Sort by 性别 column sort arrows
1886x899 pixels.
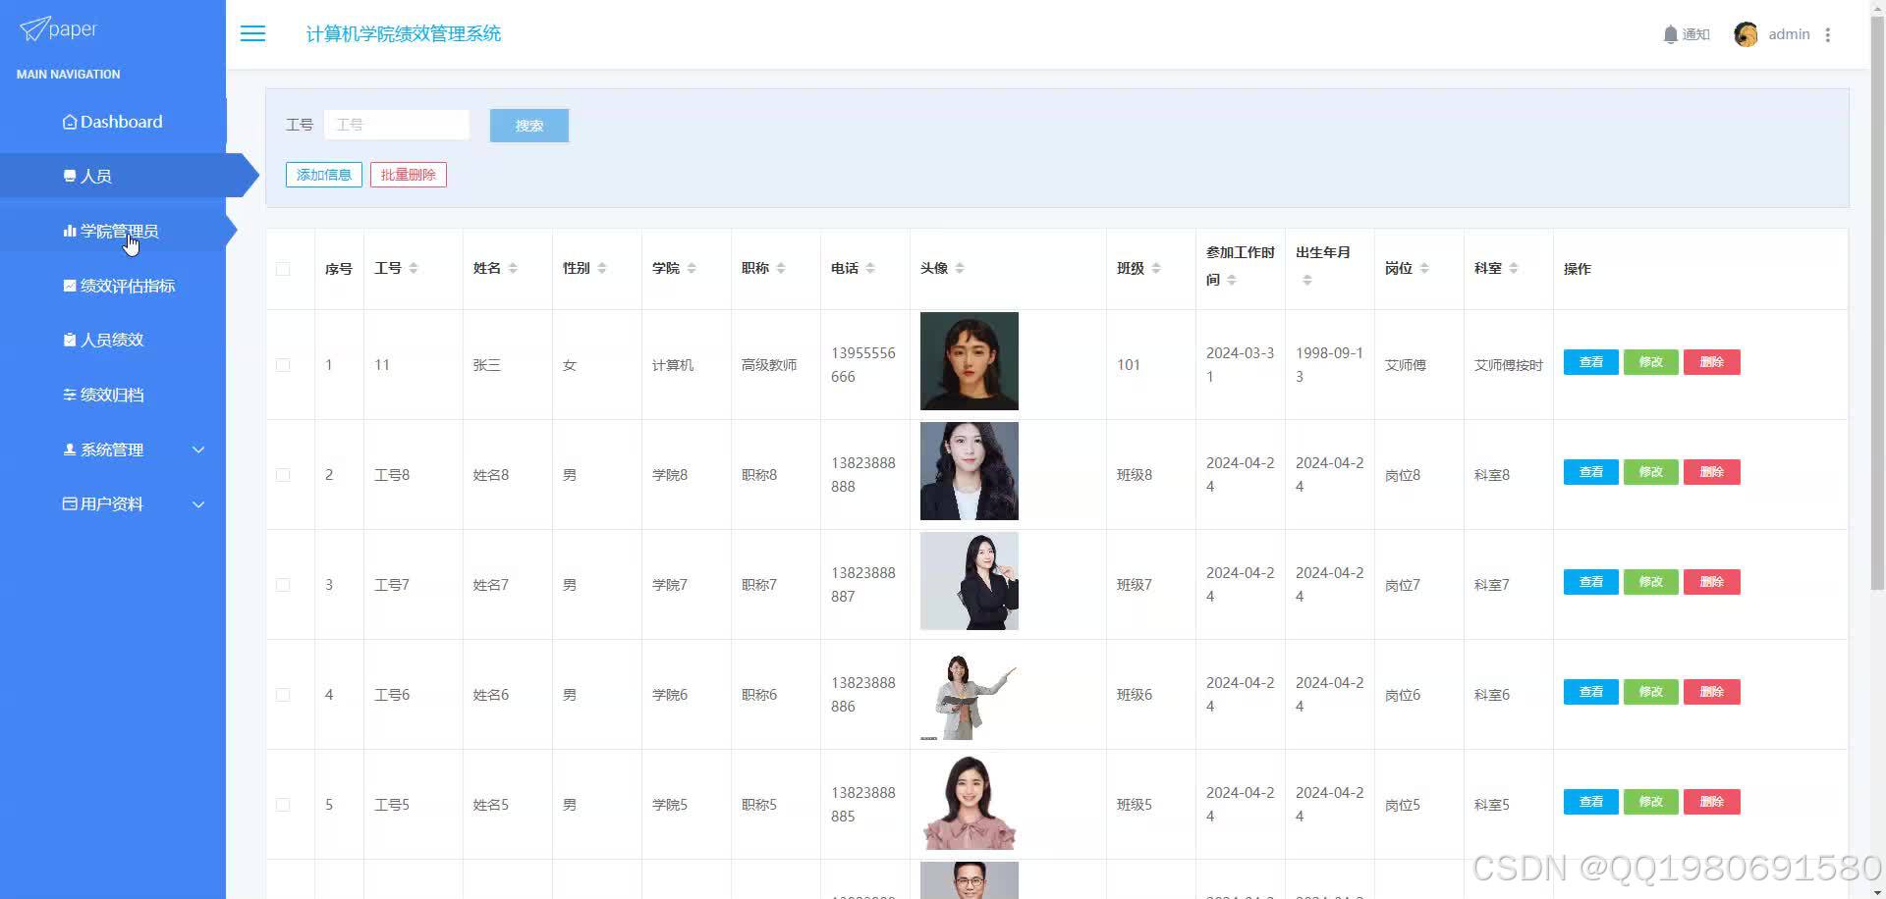coord(602,268)
